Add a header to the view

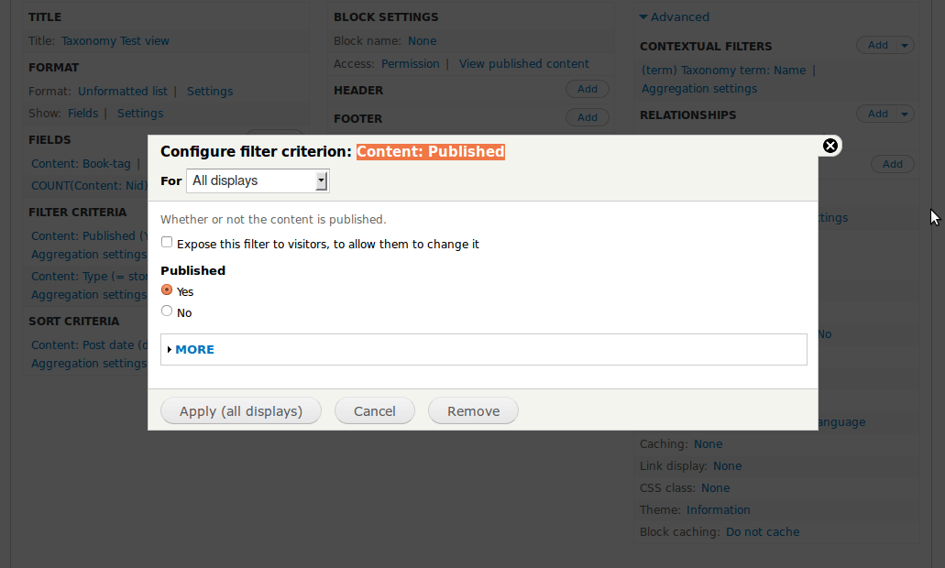point(588,89)
